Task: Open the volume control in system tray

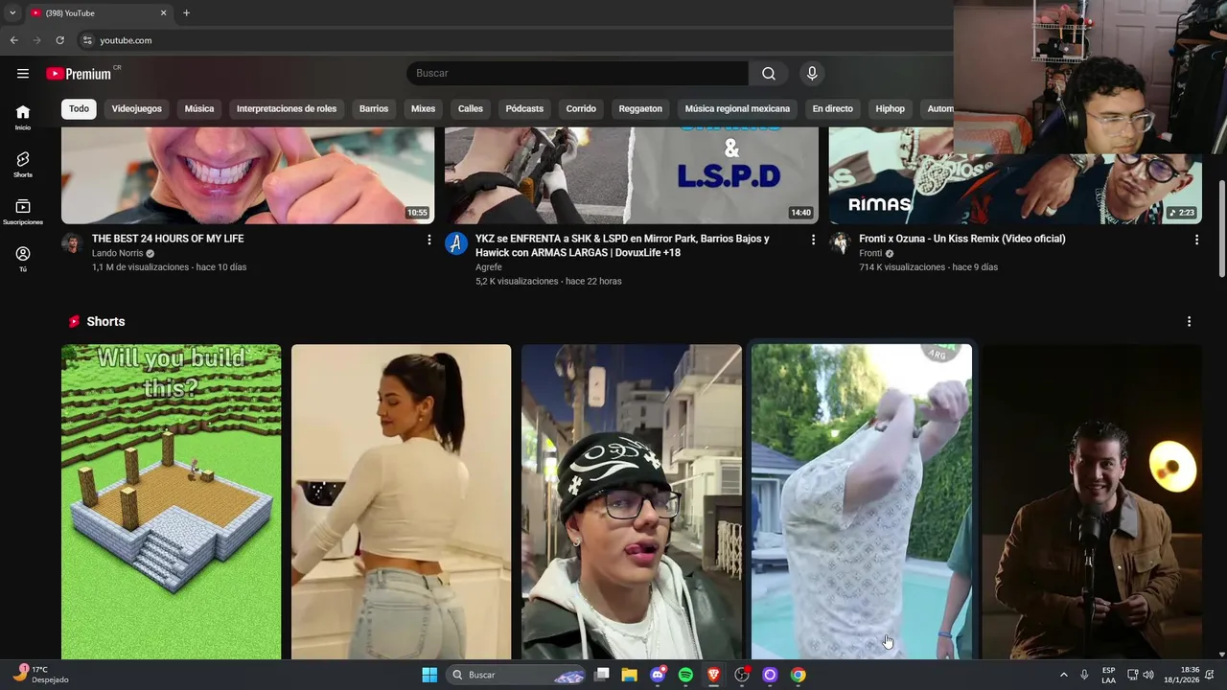Action: tap(1148, 675)
